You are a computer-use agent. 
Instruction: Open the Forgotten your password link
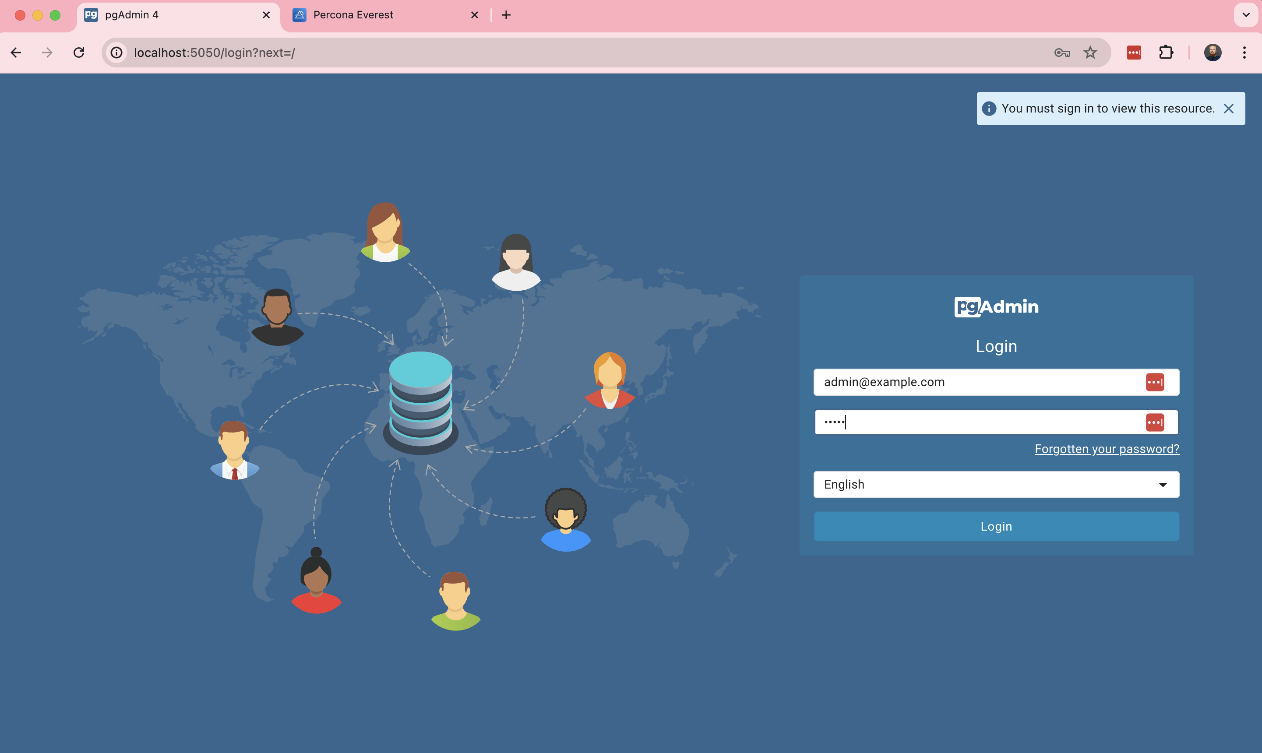click(x=1107, y=449)
